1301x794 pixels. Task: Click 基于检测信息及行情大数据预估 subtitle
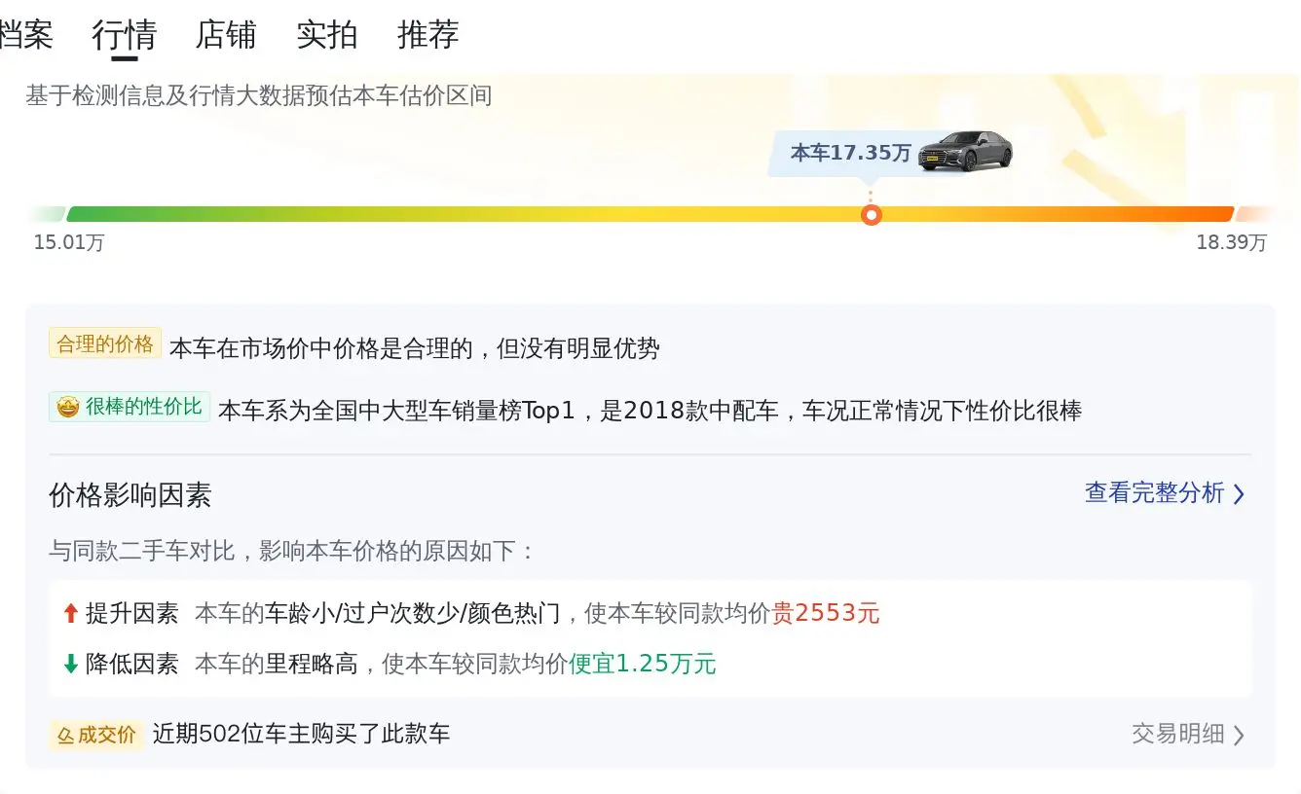[259, 96]
